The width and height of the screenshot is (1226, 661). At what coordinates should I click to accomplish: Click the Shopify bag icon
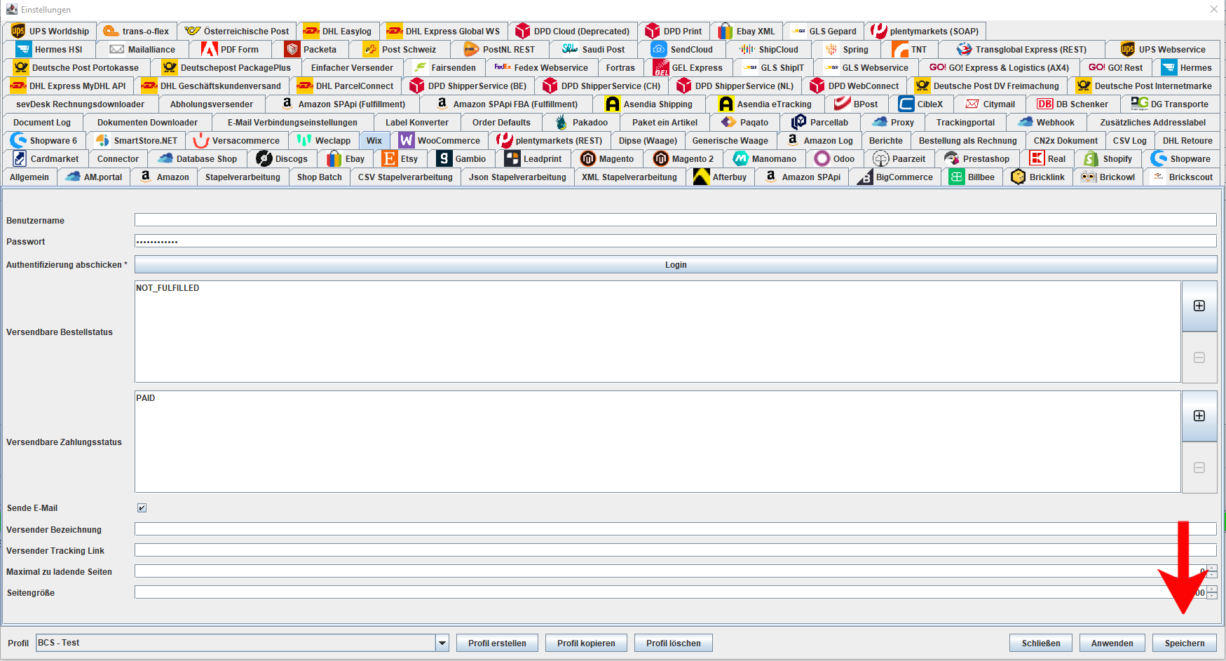click(1091, 158)
